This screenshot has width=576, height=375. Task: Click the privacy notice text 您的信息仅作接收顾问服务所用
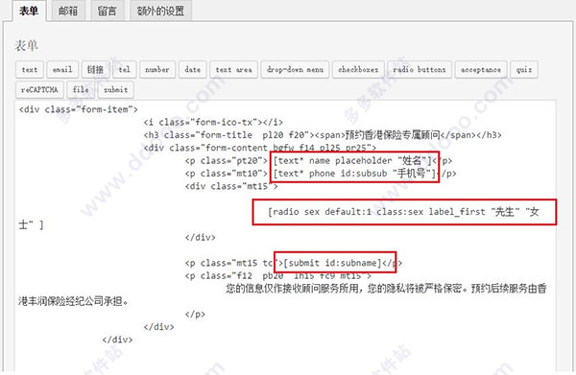(293, 289)
